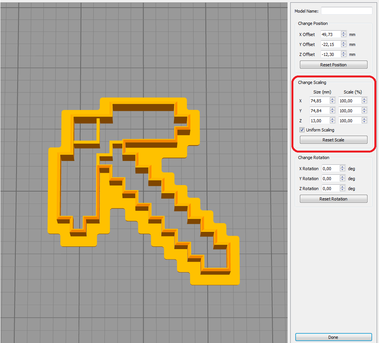Image resolution: width=379 pixels, height=343 pixels.
Task: Increase X Offset with up arrow
Action: pyautogui.click(x=343, y=33)
